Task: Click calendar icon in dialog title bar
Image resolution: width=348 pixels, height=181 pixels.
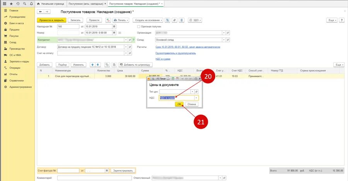Action: click(177, 79)
